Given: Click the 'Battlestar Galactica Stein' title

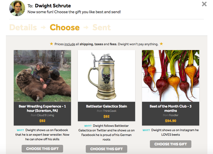Looking at the screenshot, I should (x=106, y=106).
